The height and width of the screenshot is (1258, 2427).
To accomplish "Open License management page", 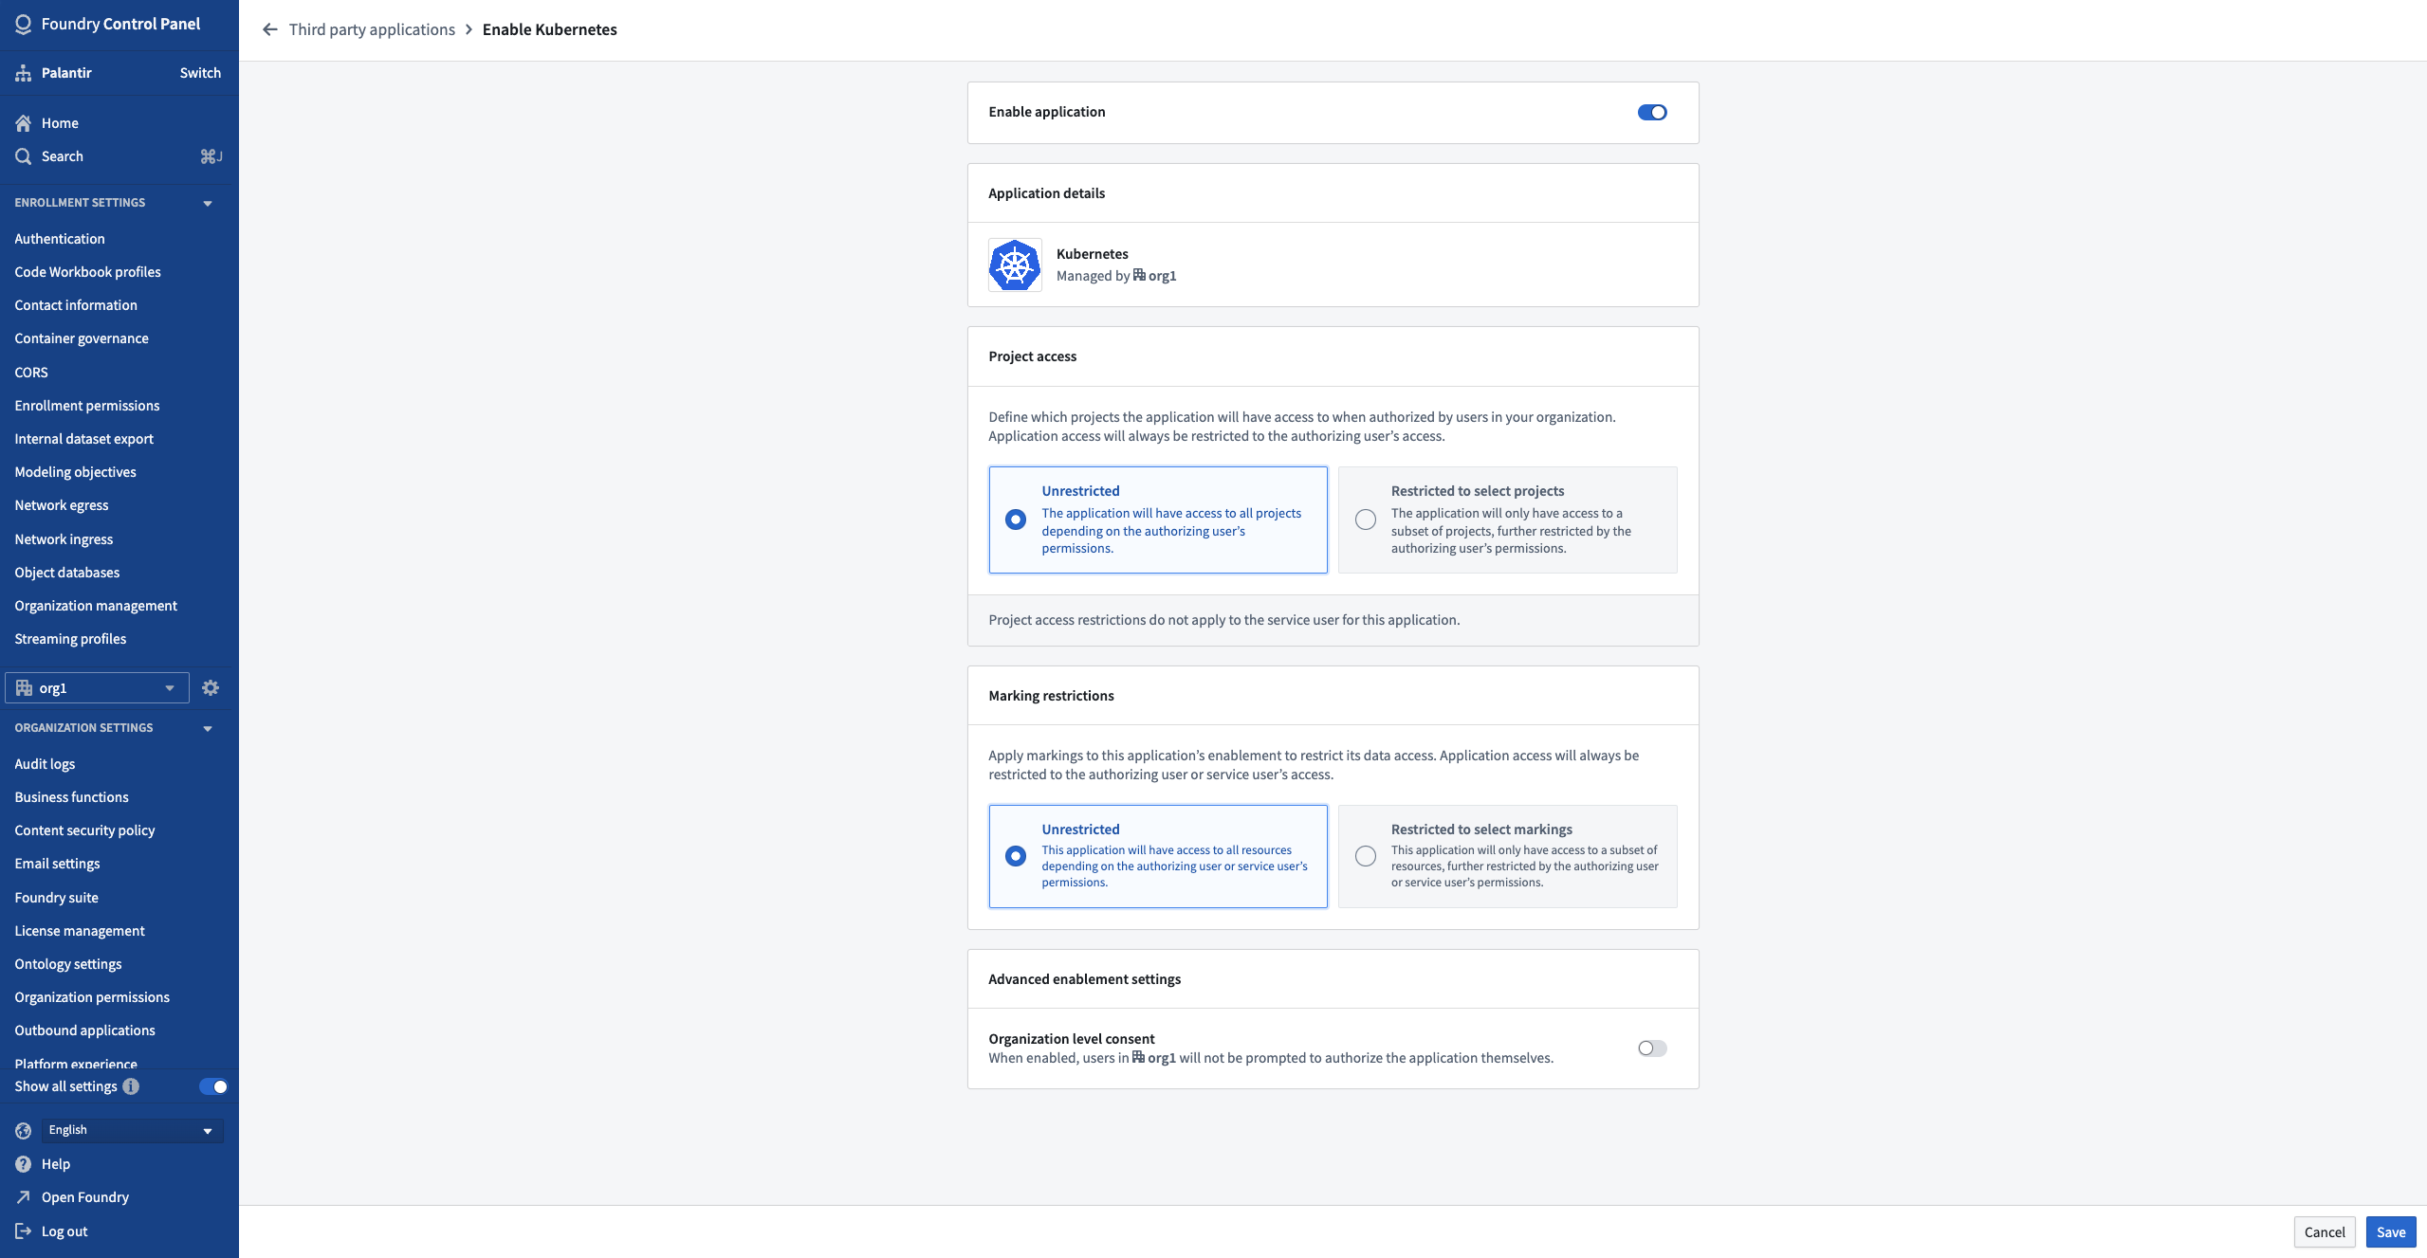I will [x=80, y=931].
